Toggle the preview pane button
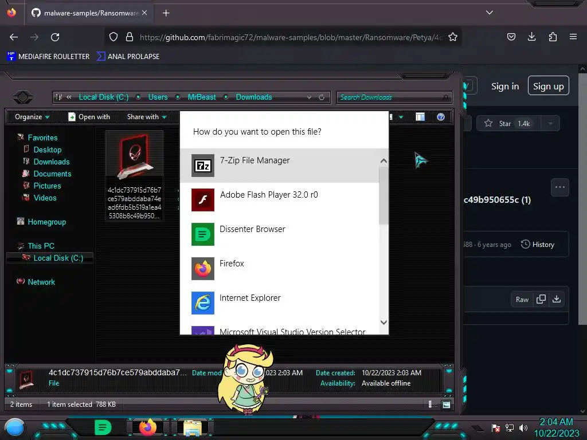Screen dimensions: 587x440 point(420,117)
